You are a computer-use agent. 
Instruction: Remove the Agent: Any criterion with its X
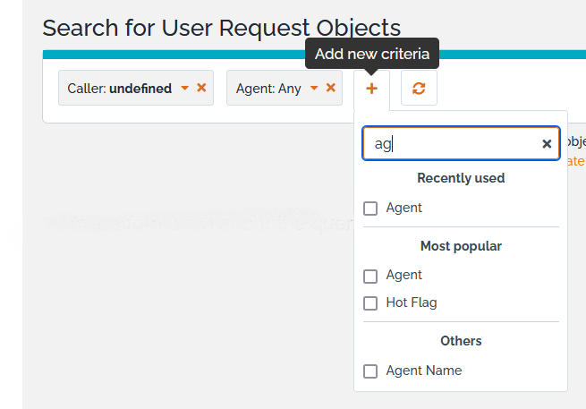(x=330, y=88)
